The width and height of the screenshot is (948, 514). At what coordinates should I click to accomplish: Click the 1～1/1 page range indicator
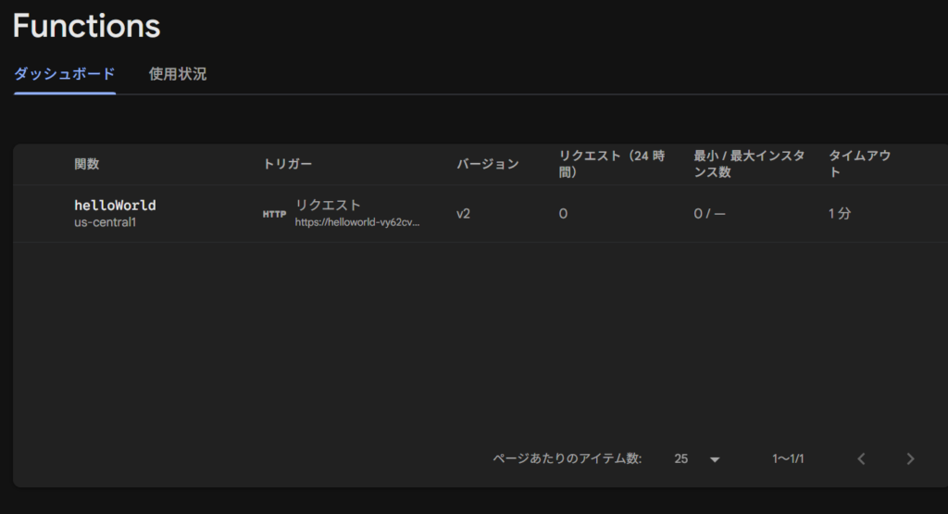(x=788, y=458)
